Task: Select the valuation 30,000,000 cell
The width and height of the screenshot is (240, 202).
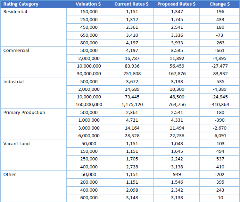Action: 89,74
